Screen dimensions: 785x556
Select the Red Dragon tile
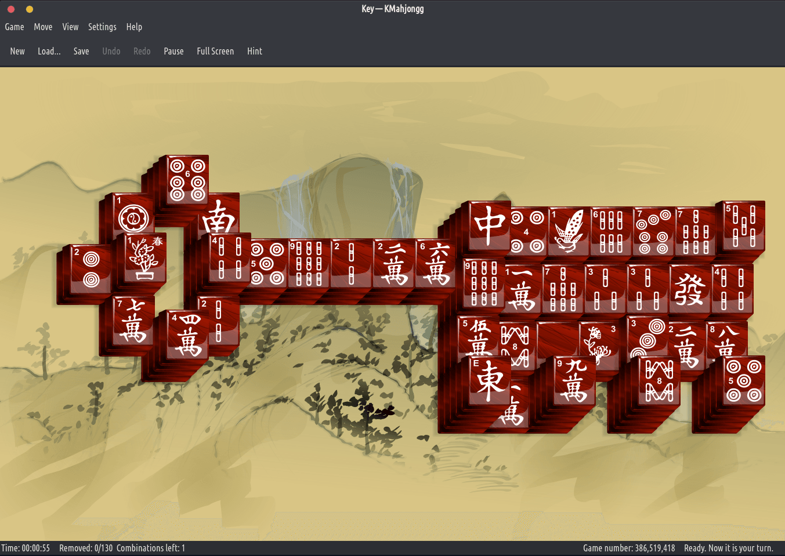tap(489, 226)
